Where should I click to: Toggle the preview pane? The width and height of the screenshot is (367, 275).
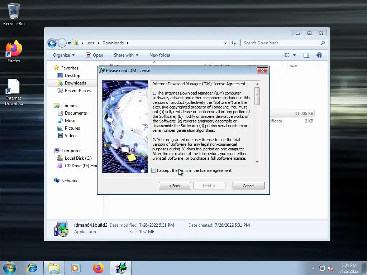click(x=306, y=55)
